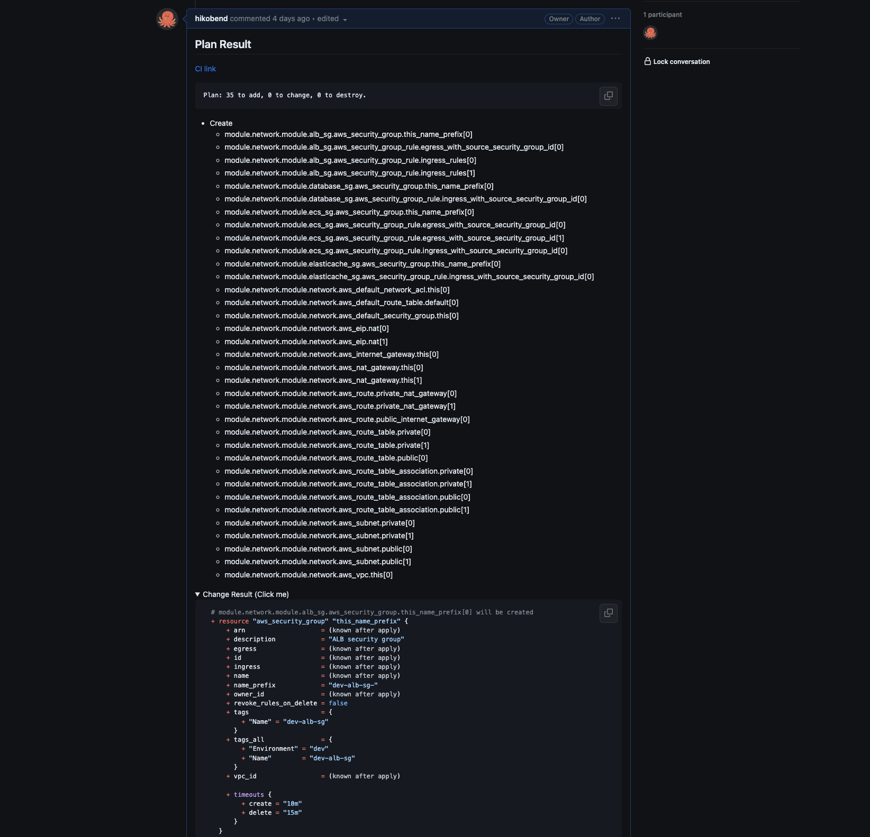The image size is (870, 837).
Task: Collapse the Change Result disclosure triangle
Action: pyautogui.click(x=197, y=594)
